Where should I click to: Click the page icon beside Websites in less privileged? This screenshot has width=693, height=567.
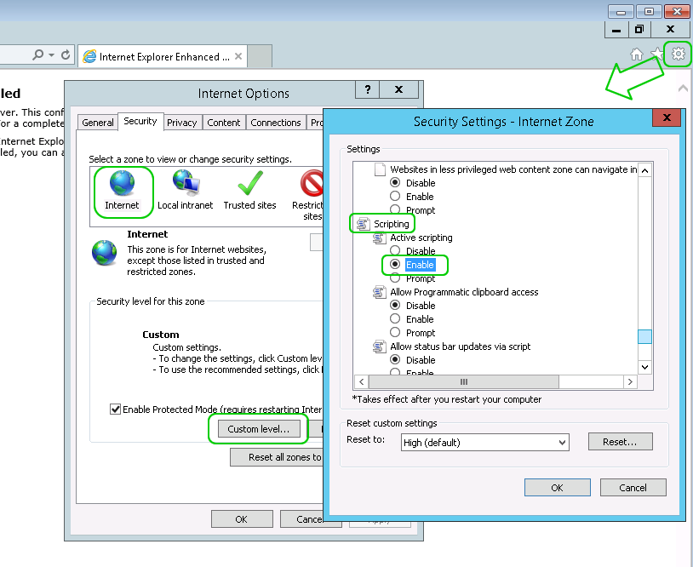pyautogui.click(x=380, y=169)
